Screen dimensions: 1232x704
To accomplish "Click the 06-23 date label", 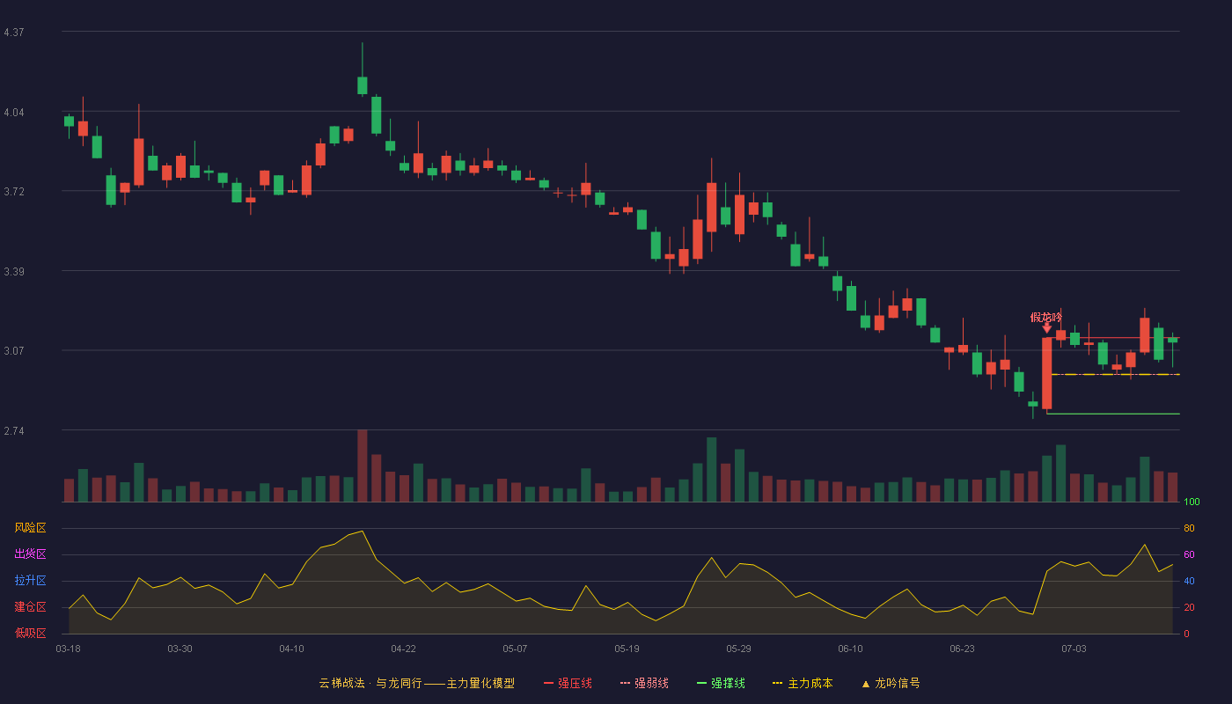I will (962, 649).
